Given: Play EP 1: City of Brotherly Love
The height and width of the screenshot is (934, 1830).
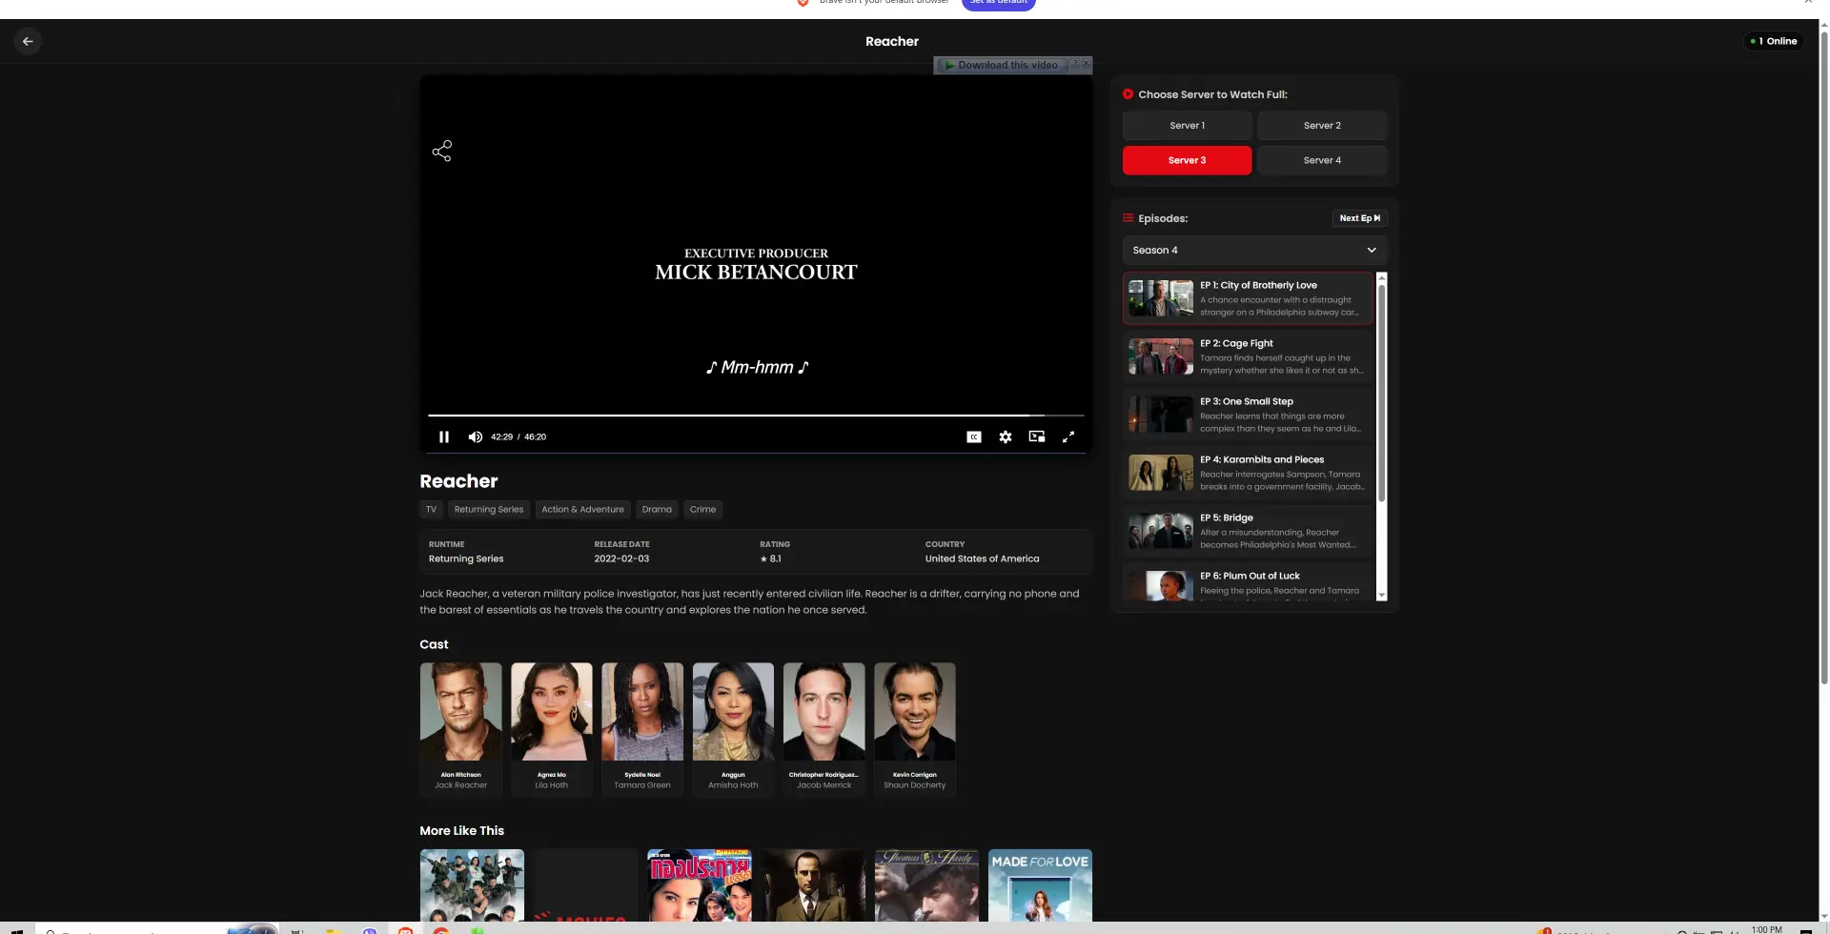Looking at the screenshot, I should click(x=1248, y=298).
